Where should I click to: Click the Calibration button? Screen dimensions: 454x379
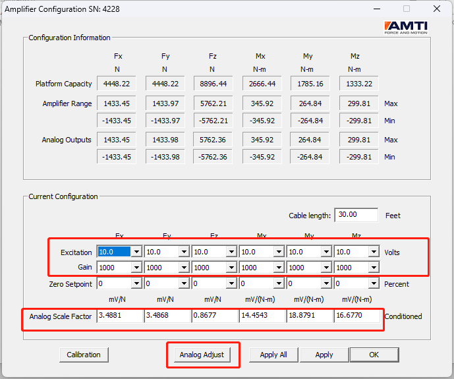coord(84,355)
